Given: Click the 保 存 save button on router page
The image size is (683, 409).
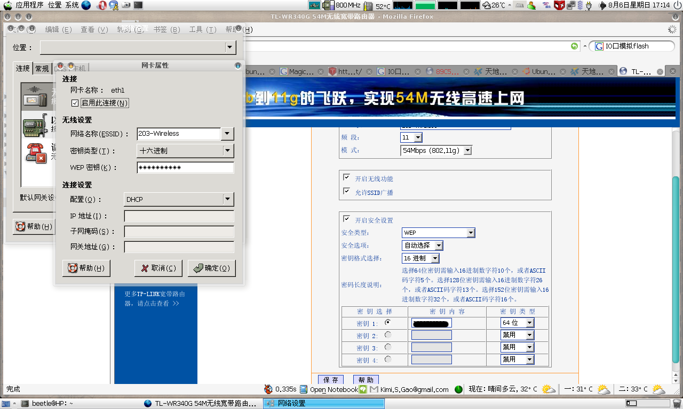Looking at the screenshot, I should (331, 380).
